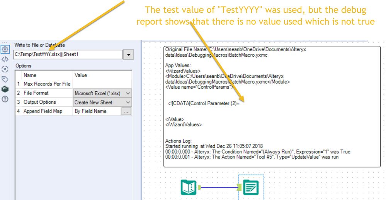Click the Max Records Per File value cell
Screen dimensions: 386x200
coord(102,84)
